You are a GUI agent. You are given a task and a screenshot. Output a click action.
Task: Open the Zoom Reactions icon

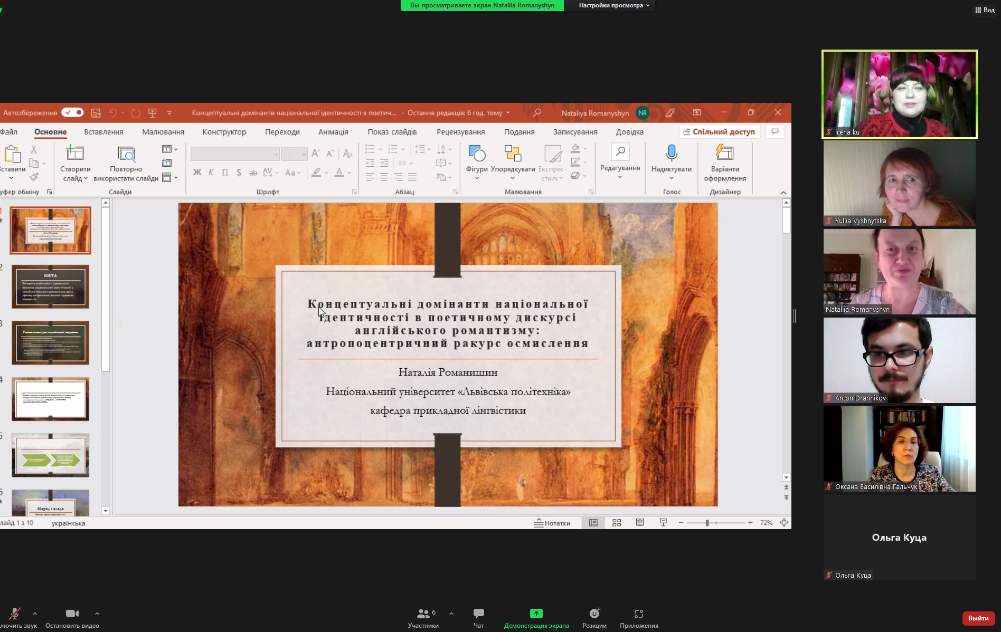594,614
